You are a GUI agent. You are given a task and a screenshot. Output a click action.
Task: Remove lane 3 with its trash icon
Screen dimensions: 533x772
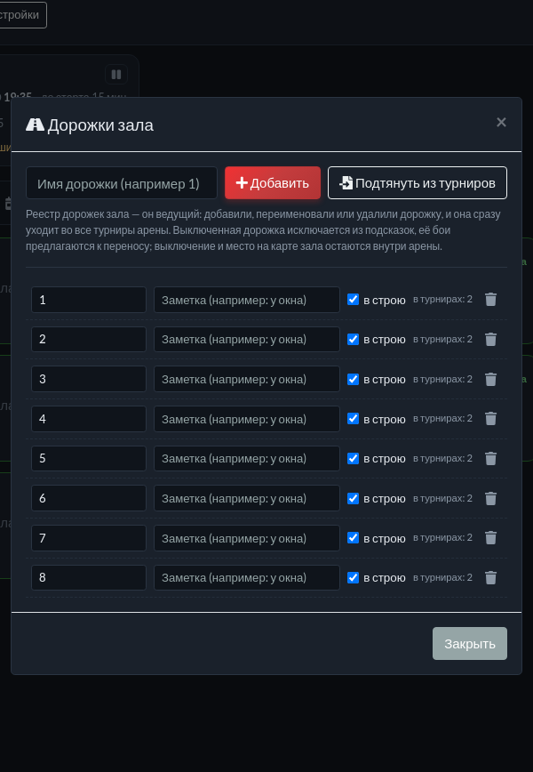tap(490, 379)
